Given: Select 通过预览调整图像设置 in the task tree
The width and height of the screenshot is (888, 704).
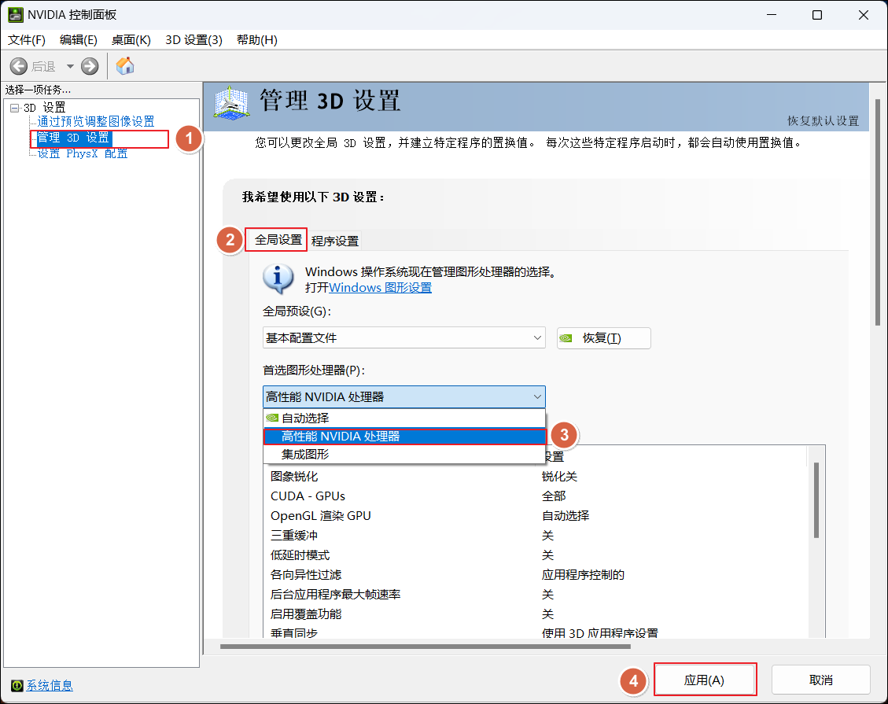Looking at the screenshot, I should (96, 122).
